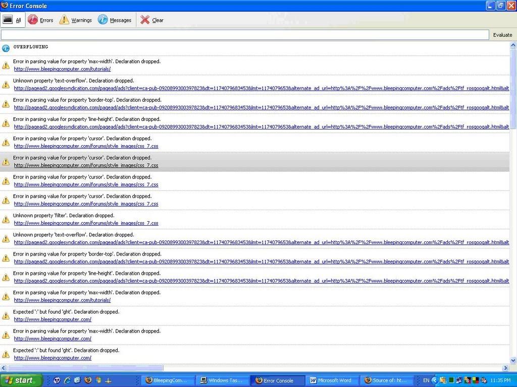The width and height of the screenshot is (517, 387).
Task: Switch to Microsoft Word on the taskbar
Action: click(x=332, y=380)
